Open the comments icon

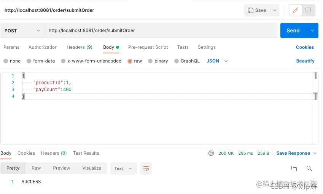click(308, 10)
